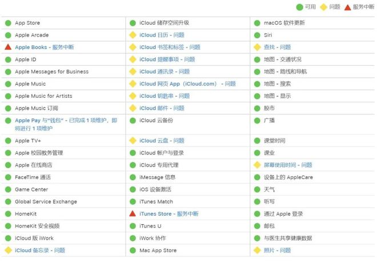Open the 照片 问题 link
Screen dimensions: 377x262
tap(277, 251)
